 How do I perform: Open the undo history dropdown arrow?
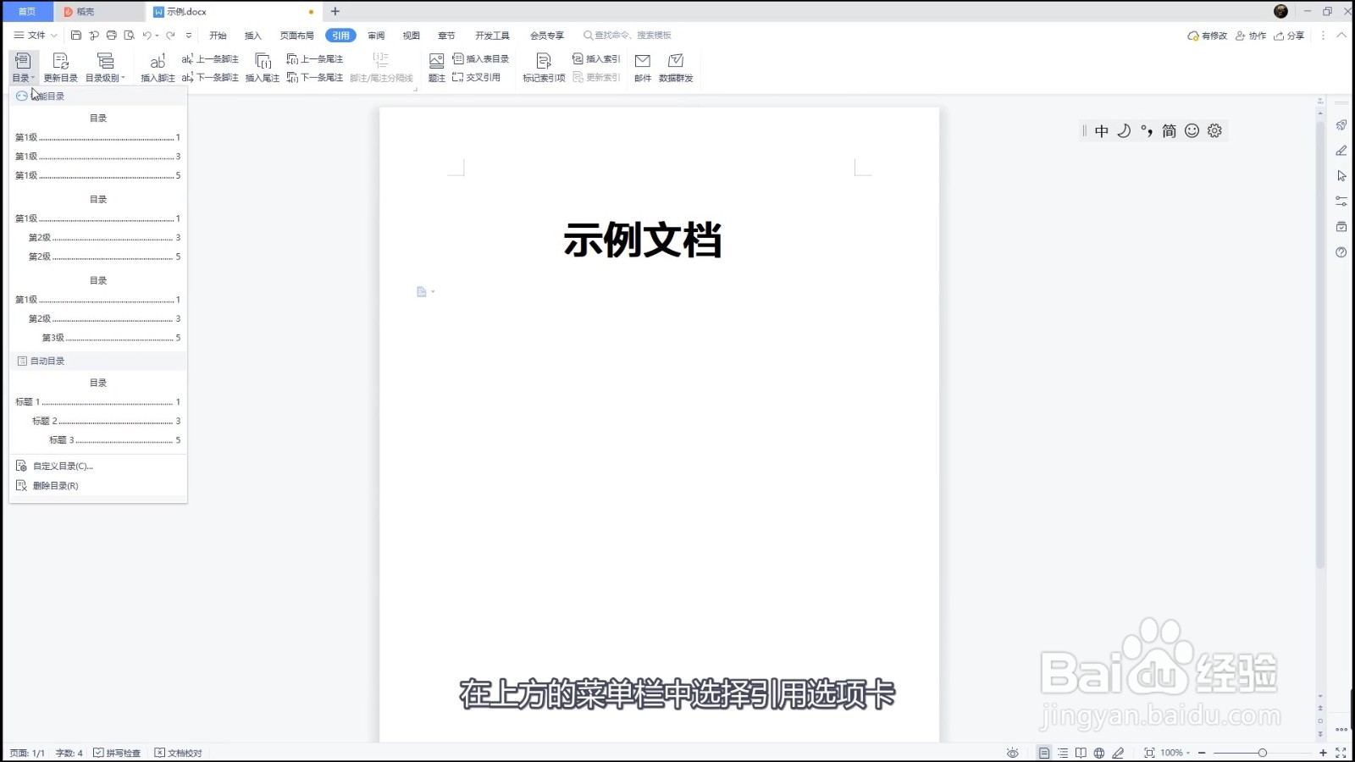(x=157, y=36)
